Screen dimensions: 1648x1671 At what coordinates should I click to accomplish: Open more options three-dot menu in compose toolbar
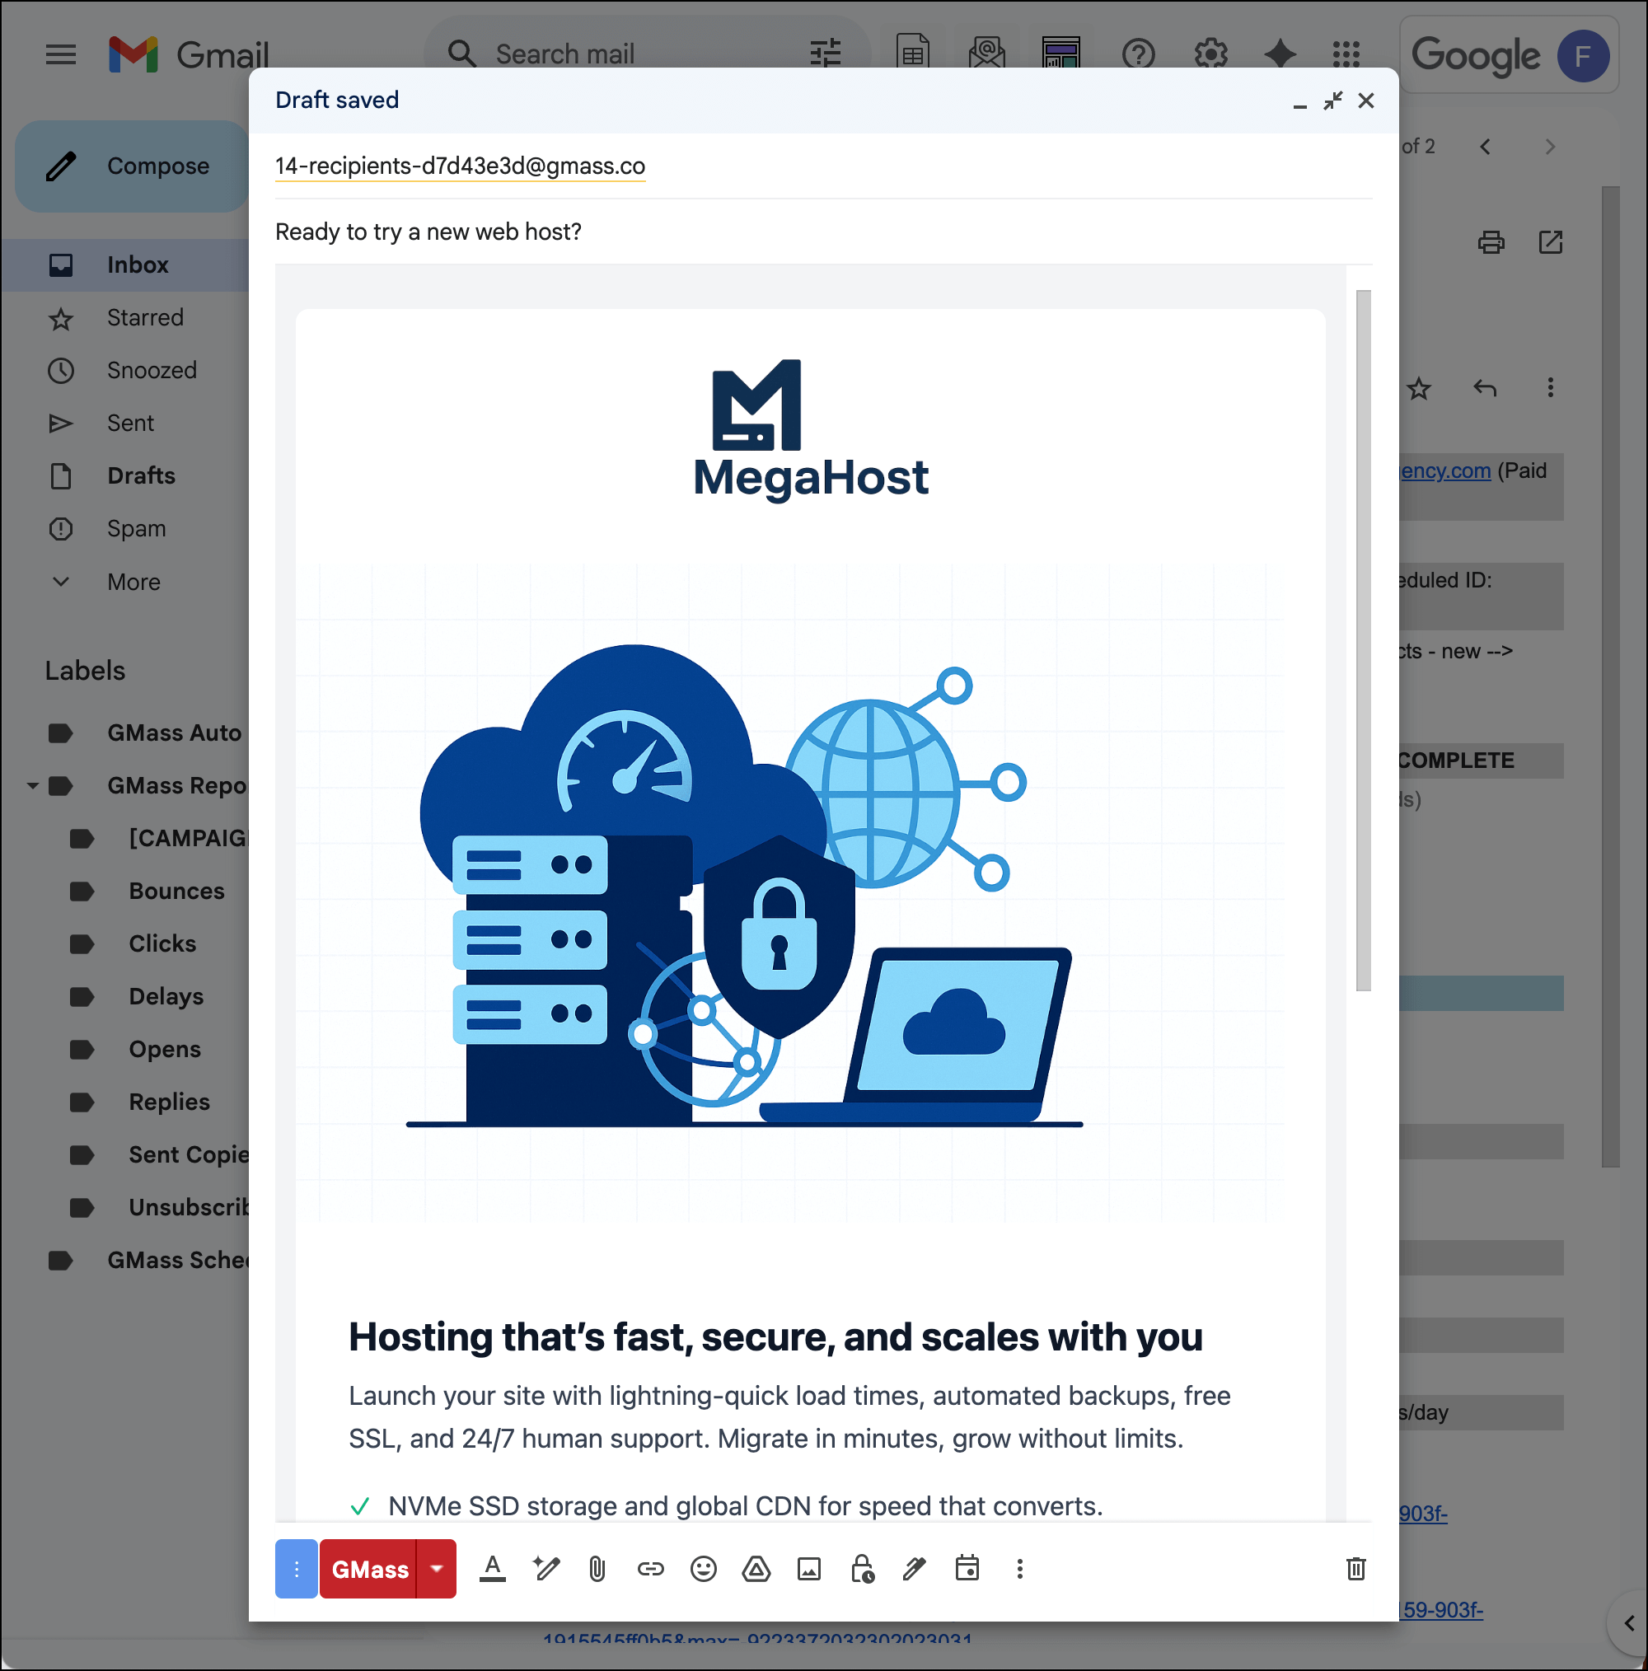[x=1020, y=1569]
